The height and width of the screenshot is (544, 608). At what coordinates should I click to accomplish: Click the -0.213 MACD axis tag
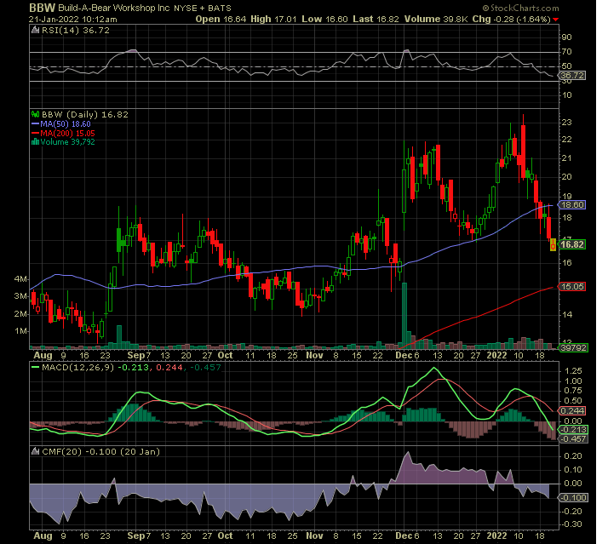tap(573, 430)
